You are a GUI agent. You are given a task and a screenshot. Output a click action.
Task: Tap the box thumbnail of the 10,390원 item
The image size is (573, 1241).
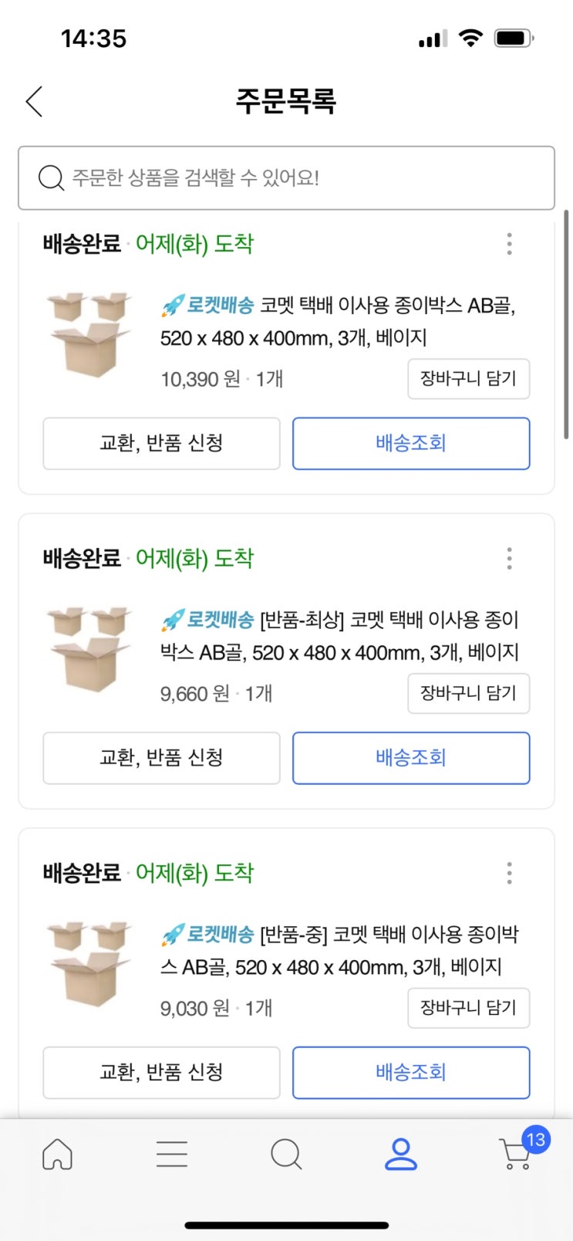click(x=89, y=334)
